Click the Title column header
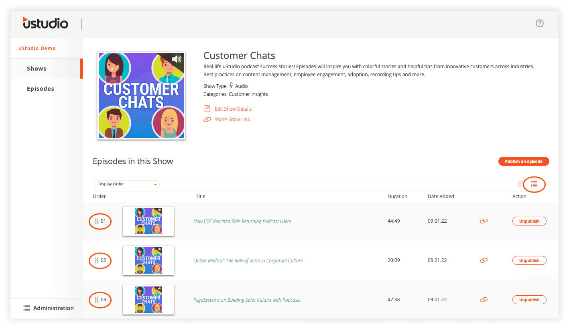 [201, 197]
